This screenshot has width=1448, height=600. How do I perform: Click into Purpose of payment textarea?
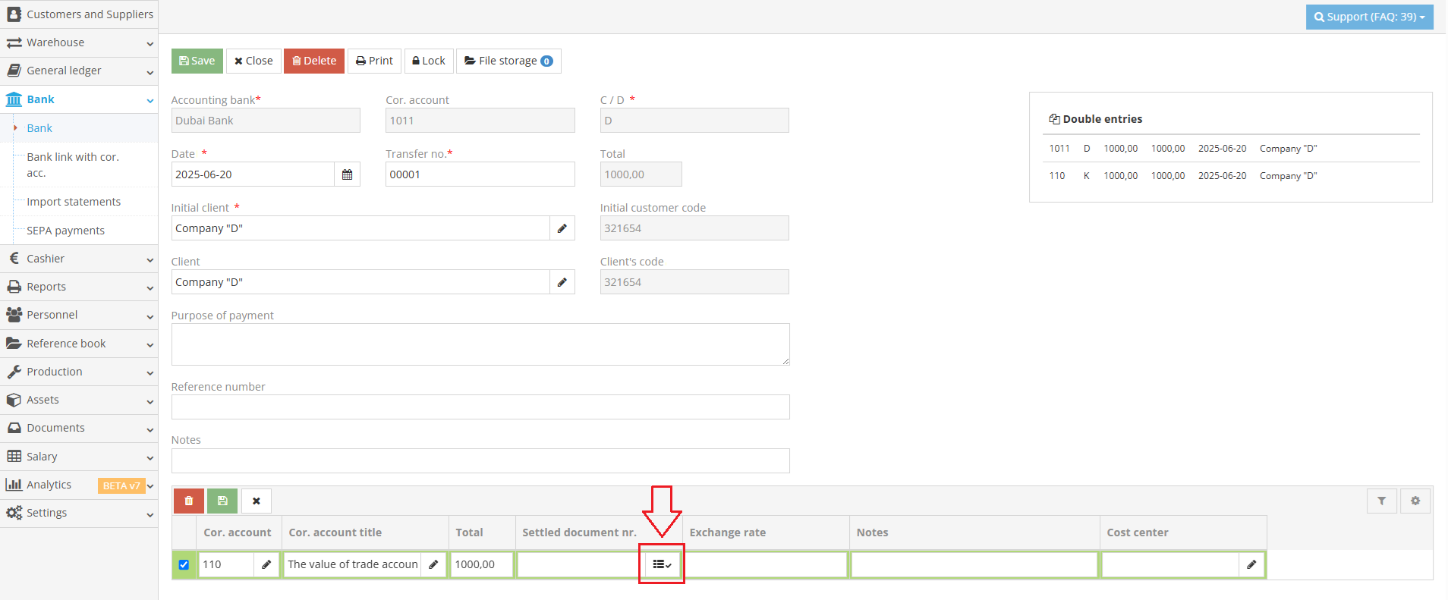click(x=480, y=344)
